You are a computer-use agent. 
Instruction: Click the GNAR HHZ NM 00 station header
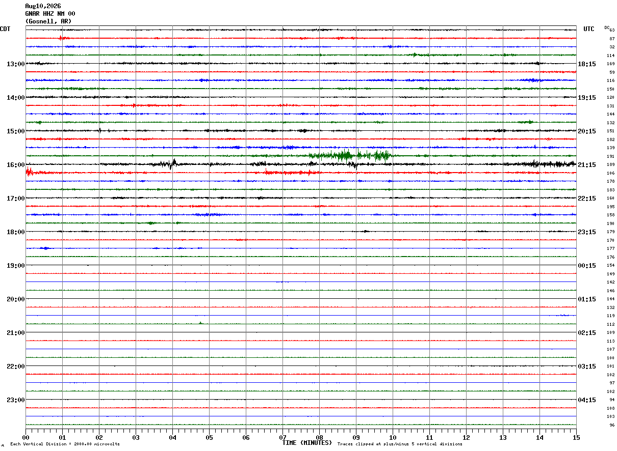(x=50, y=14)
